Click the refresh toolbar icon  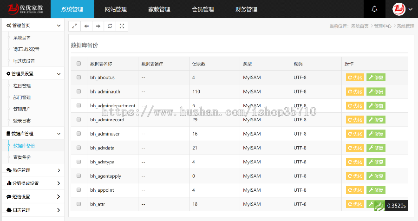click(x=110, y=26)
